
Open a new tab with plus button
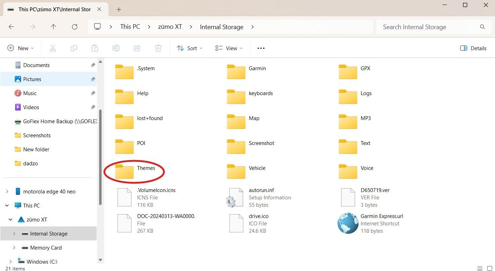pyautogui.click(x=119, y=9)
